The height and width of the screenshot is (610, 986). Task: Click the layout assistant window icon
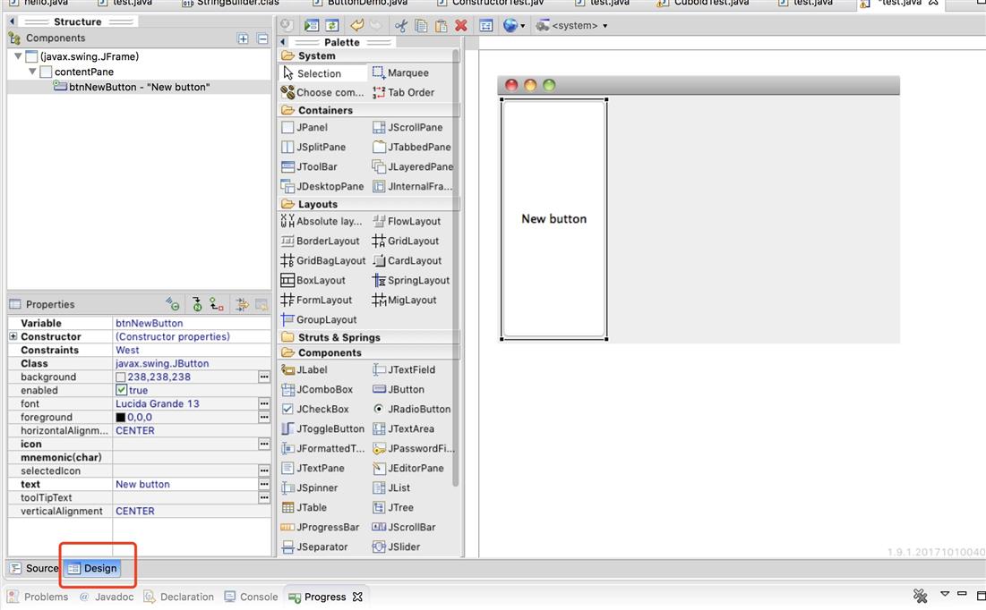485,26
